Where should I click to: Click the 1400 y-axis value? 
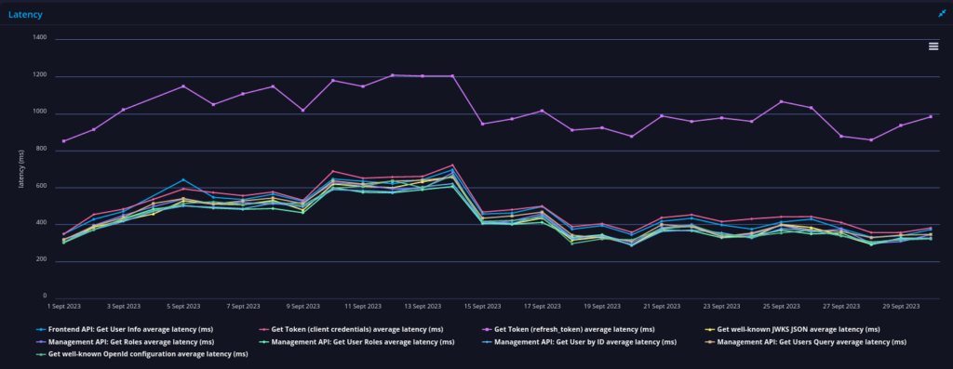(40, 37)
